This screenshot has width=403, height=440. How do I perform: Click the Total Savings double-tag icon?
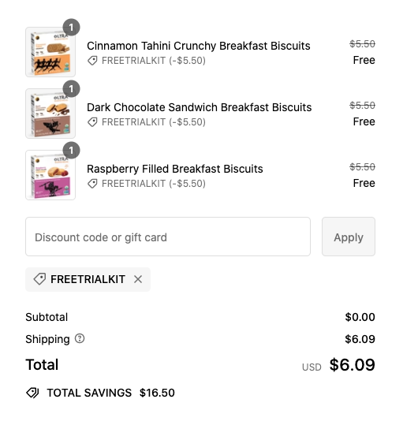[33, 393]
